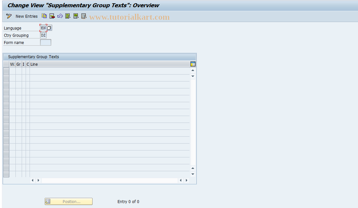Click the Select Block icon
This screenshot has height=208, width=358.
(76, 16)
